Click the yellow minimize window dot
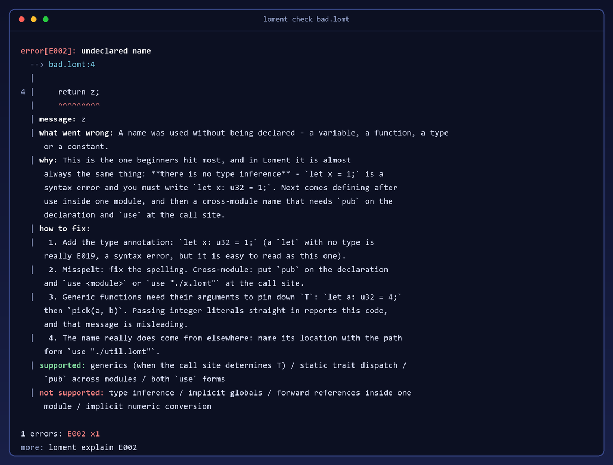The height and width of the screenshot is (465, 613). click(33, 19)
